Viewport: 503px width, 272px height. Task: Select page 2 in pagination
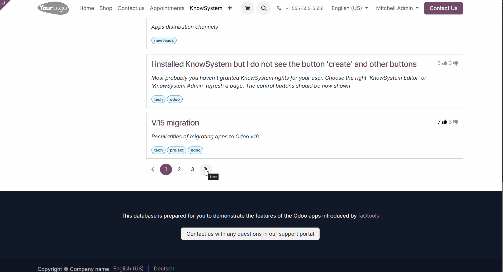click(179, 169)
